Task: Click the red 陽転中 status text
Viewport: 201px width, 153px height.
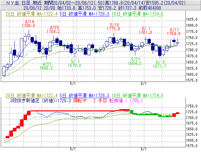Action: pyautogui.click(x=80, y=101)
